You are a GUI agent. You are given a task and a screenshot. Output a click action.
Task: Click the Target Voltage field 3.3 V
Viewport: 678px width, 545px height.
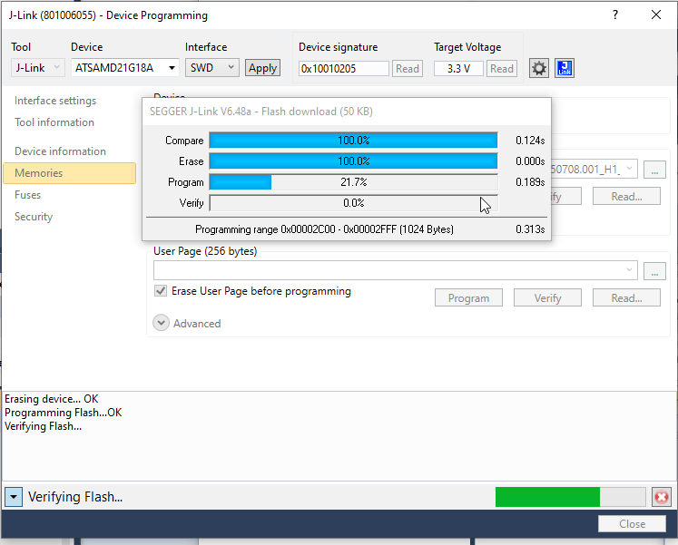[458, 69]
